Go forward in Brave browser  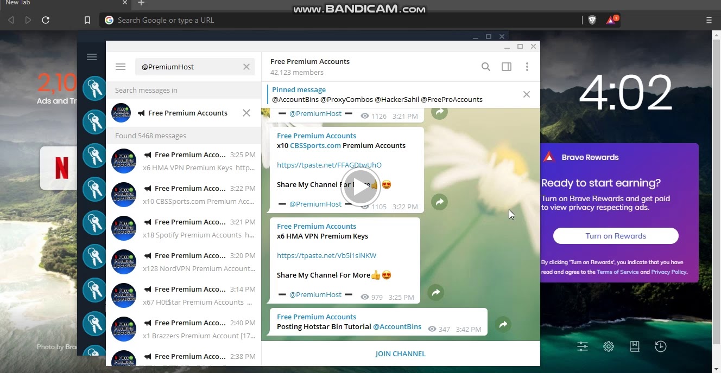click(28, 20)
